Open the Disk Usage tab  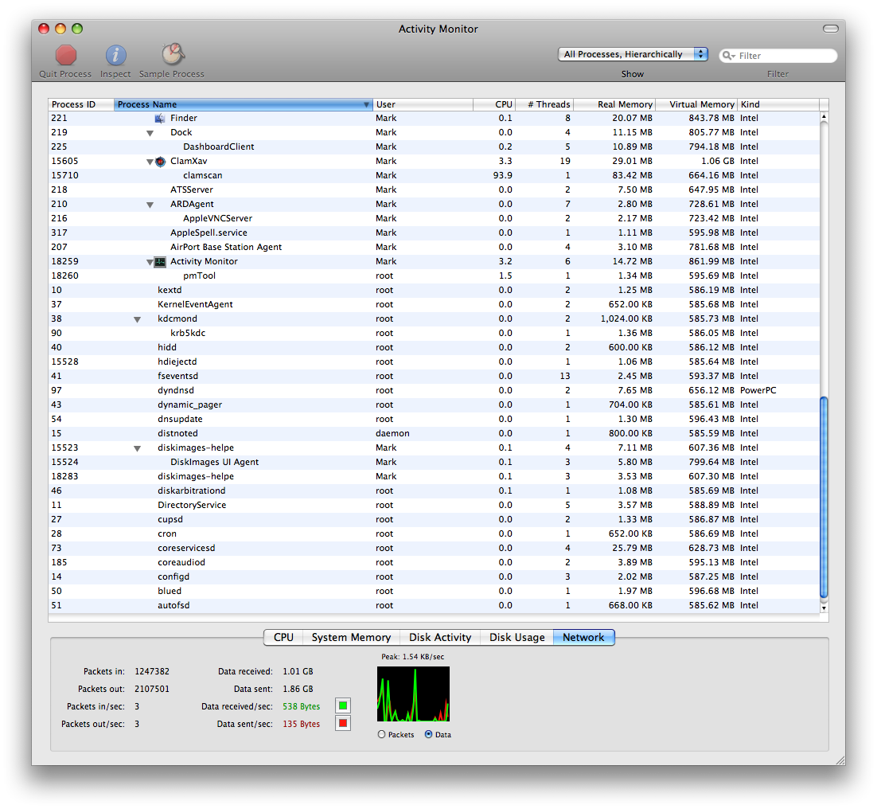(x=516, y=637)
